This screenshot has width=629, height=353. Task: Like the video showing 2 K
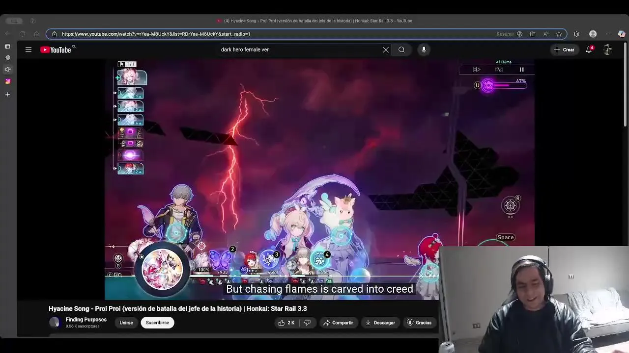click(286, 323)
